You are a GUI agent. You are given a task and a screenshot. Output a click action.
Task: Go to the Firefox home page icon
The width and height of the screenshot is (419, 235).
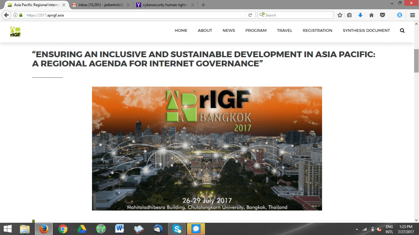click(x=372, y=15)
